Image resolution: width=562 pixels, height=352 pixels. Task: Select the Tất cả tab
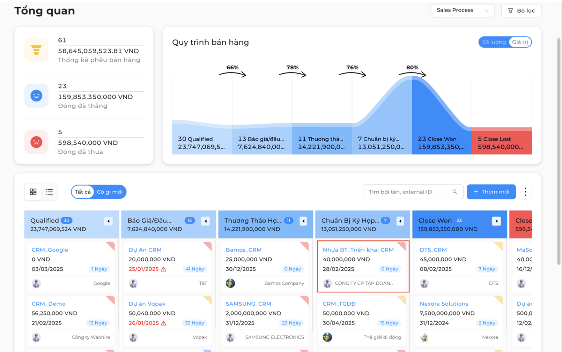point(83,192)
